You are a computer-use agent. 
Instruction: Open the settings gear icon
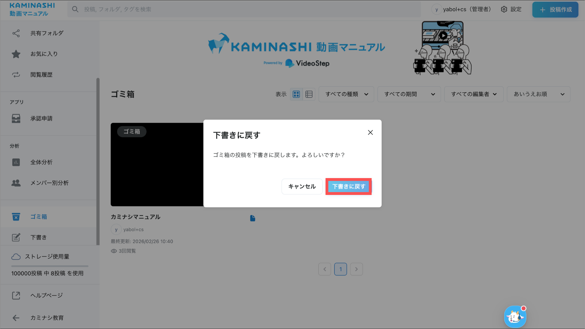(x=504, y=9)
